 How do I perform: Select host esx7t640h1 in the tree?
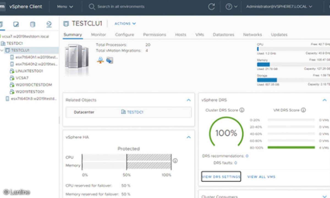point(37,57)
